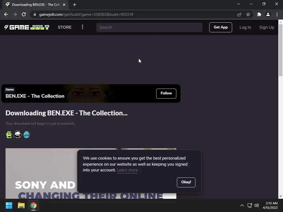Open Chrome's three-dot settings menu
283x212 pixels.
(277, 14)
